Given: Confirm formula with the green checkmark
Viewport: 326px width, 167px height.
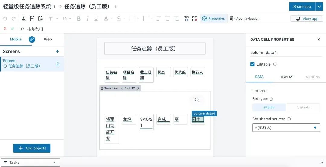Looking at the screenshot, I should coord(13,29).
